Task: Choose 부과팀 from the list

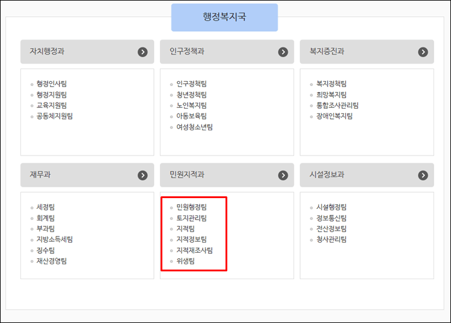Action: (46, 229)
